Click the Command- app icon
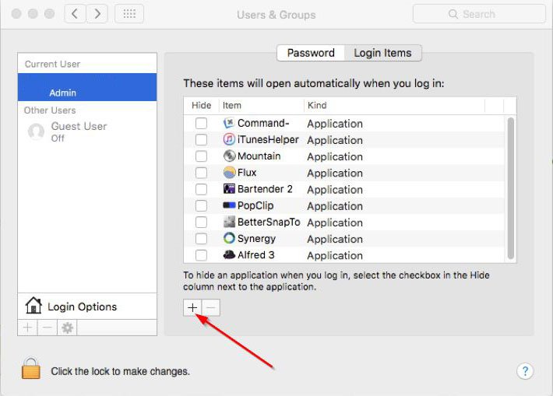This screenshot has width=553, height=396. [x=229, y=123]
